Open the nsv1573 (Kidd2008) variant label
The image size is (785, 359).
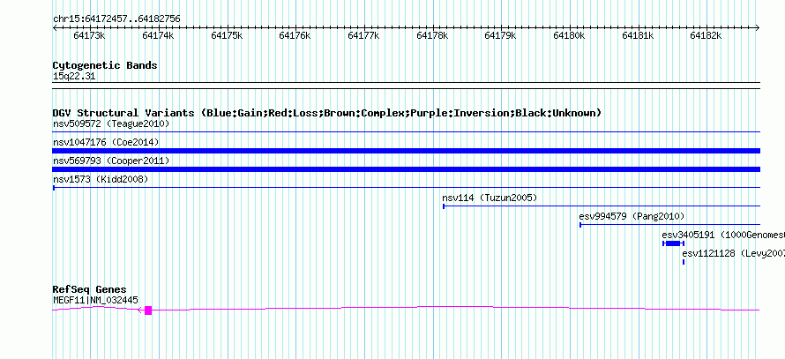101,179
